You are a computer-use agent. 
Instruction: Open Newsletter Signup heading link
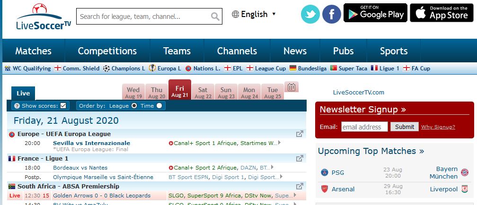pyautogui.click(x=362, y=109)
